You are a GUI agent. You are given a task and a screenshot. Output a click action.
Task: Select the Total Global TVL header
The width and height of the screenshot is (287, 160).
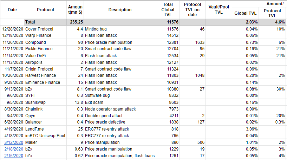tap(168, 10)
